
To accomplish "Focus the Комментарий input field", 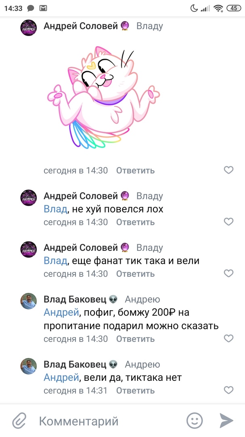I will [110, 421].
